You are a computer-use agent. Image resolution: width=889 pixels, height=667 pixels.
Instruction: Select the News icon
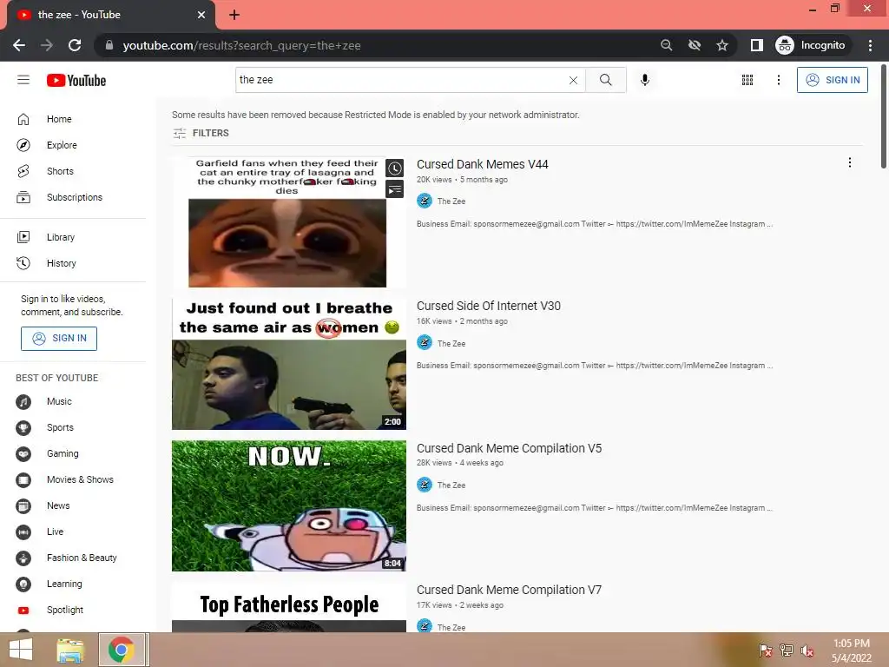pos(23,506)
